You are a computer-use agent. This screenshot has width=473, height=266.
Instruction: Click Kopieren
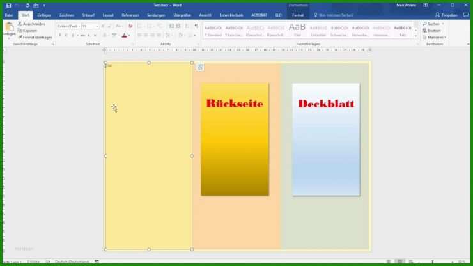pos(27,31)
